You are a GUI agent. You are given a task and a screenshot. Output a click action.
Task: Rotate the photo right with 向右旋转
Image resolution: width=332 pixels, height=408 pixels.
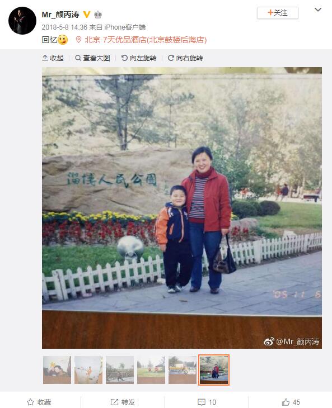pyautogui.click(x=185, y=58)
